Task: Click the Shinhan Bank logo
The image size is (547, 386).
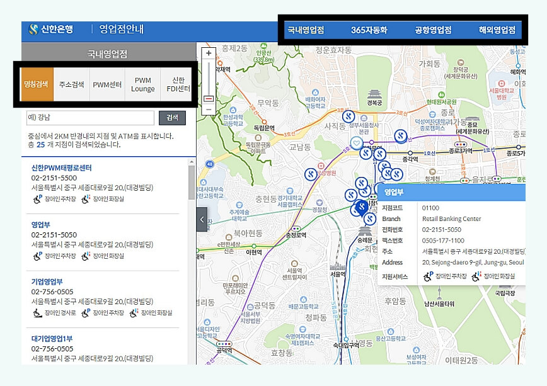Action: pyautogui.click(x=51, y=30)
